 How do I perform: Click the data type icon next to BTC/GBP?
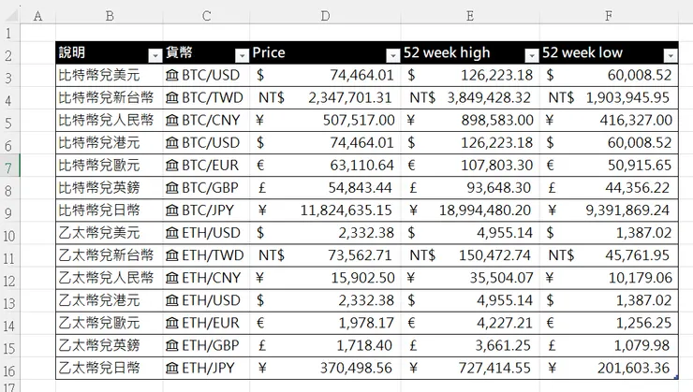click(172, 188)
